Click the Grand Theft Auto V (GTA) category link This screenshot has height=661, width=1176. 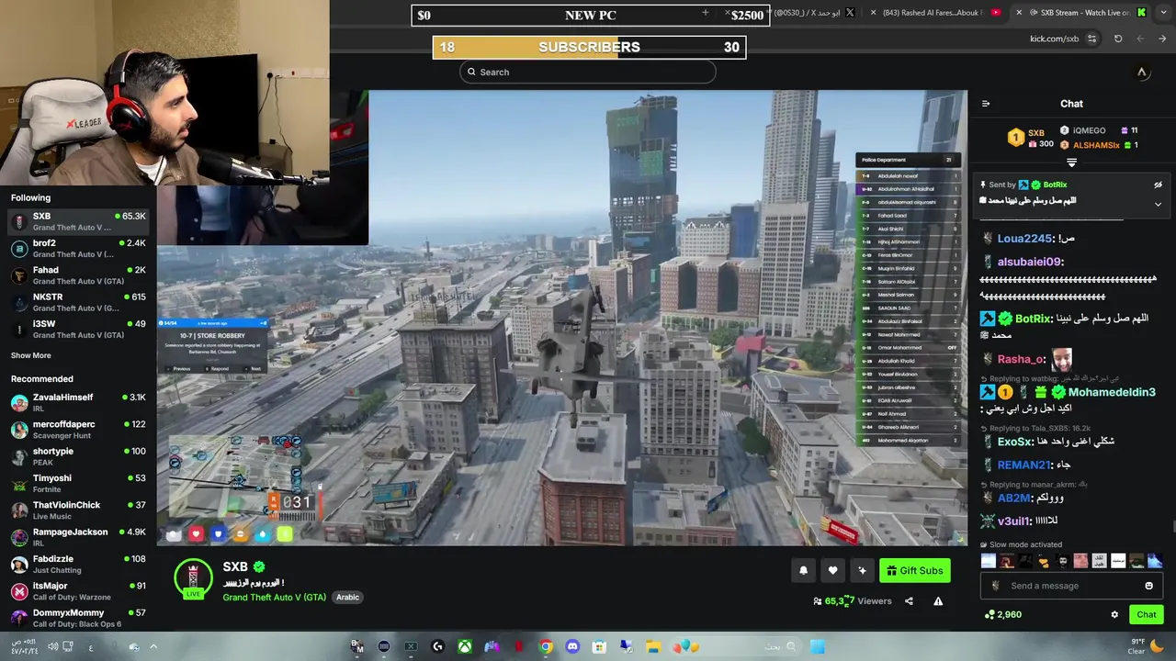(x=274, y=597)
